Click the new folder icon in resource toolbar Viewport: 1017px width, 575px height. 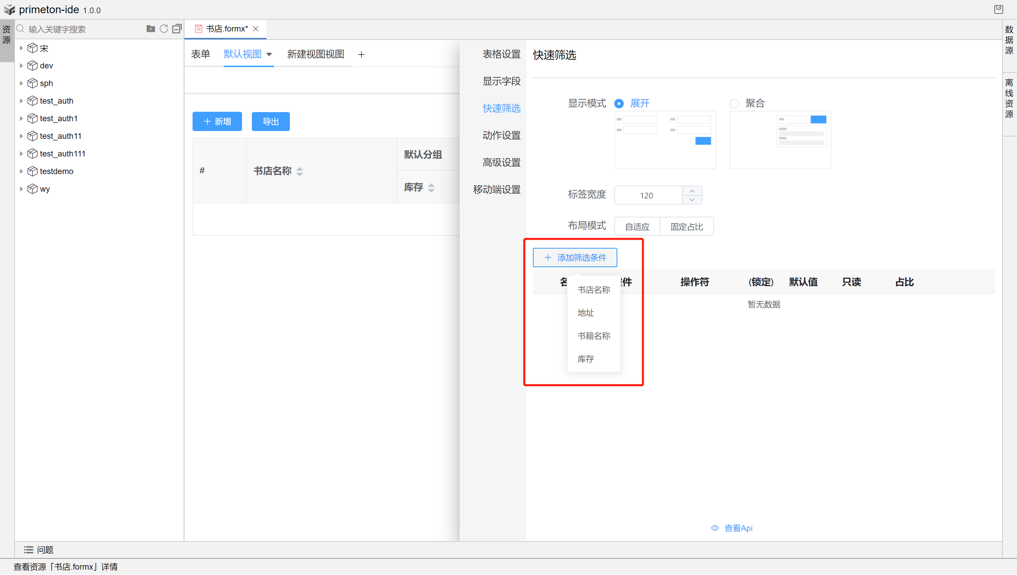(151, 28)
